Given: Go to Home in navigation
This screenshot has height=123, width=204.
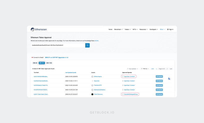Looking at the screenshot, I should (110, 29).
